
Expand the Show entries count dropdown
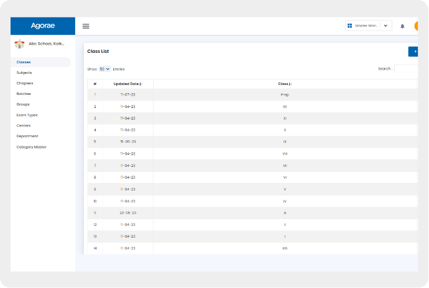pyautogui.click(x=104, y=69)
